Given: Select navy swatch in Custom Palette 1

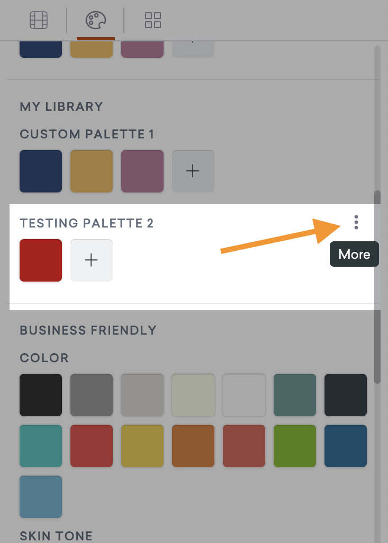Looking at the screenshot, I should point(41,171).
